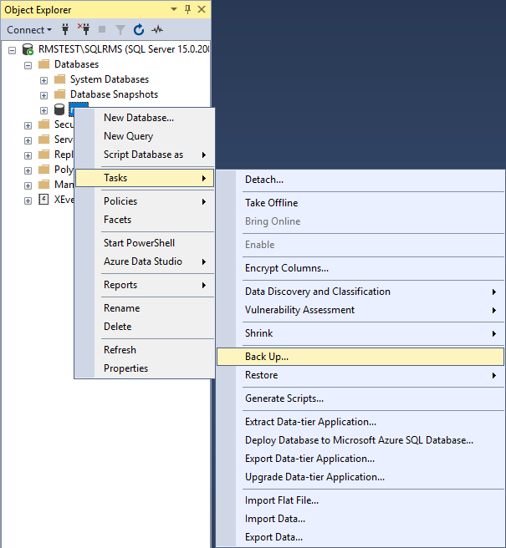The image size is (506, 548).
Task: Click the Object Explorer pin icon
Action: (188, 9)
